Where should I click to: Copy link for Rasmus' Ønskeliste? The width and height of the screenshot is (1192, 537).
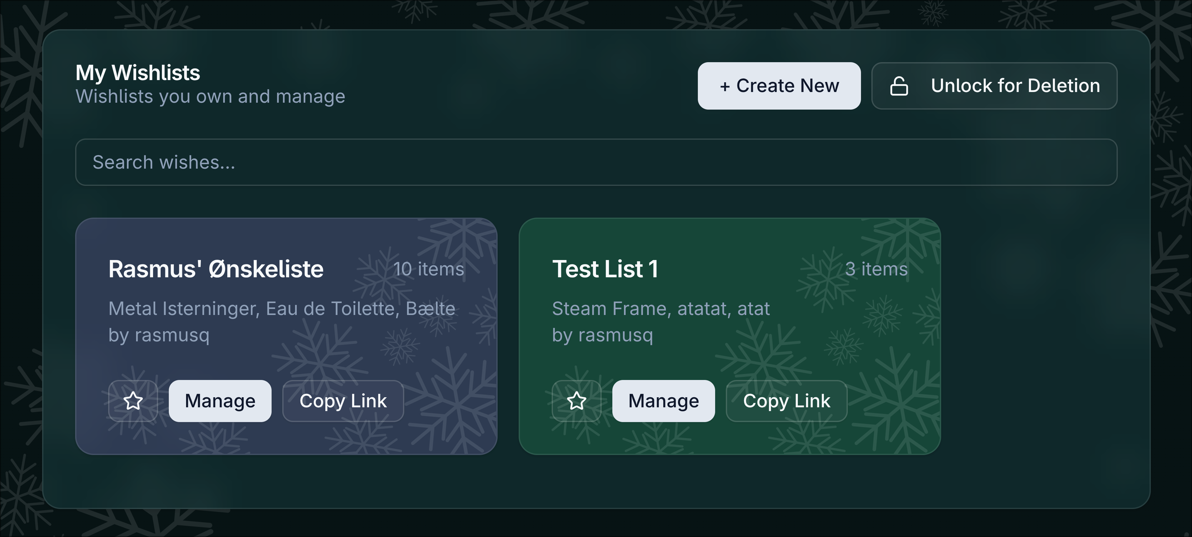343,401
